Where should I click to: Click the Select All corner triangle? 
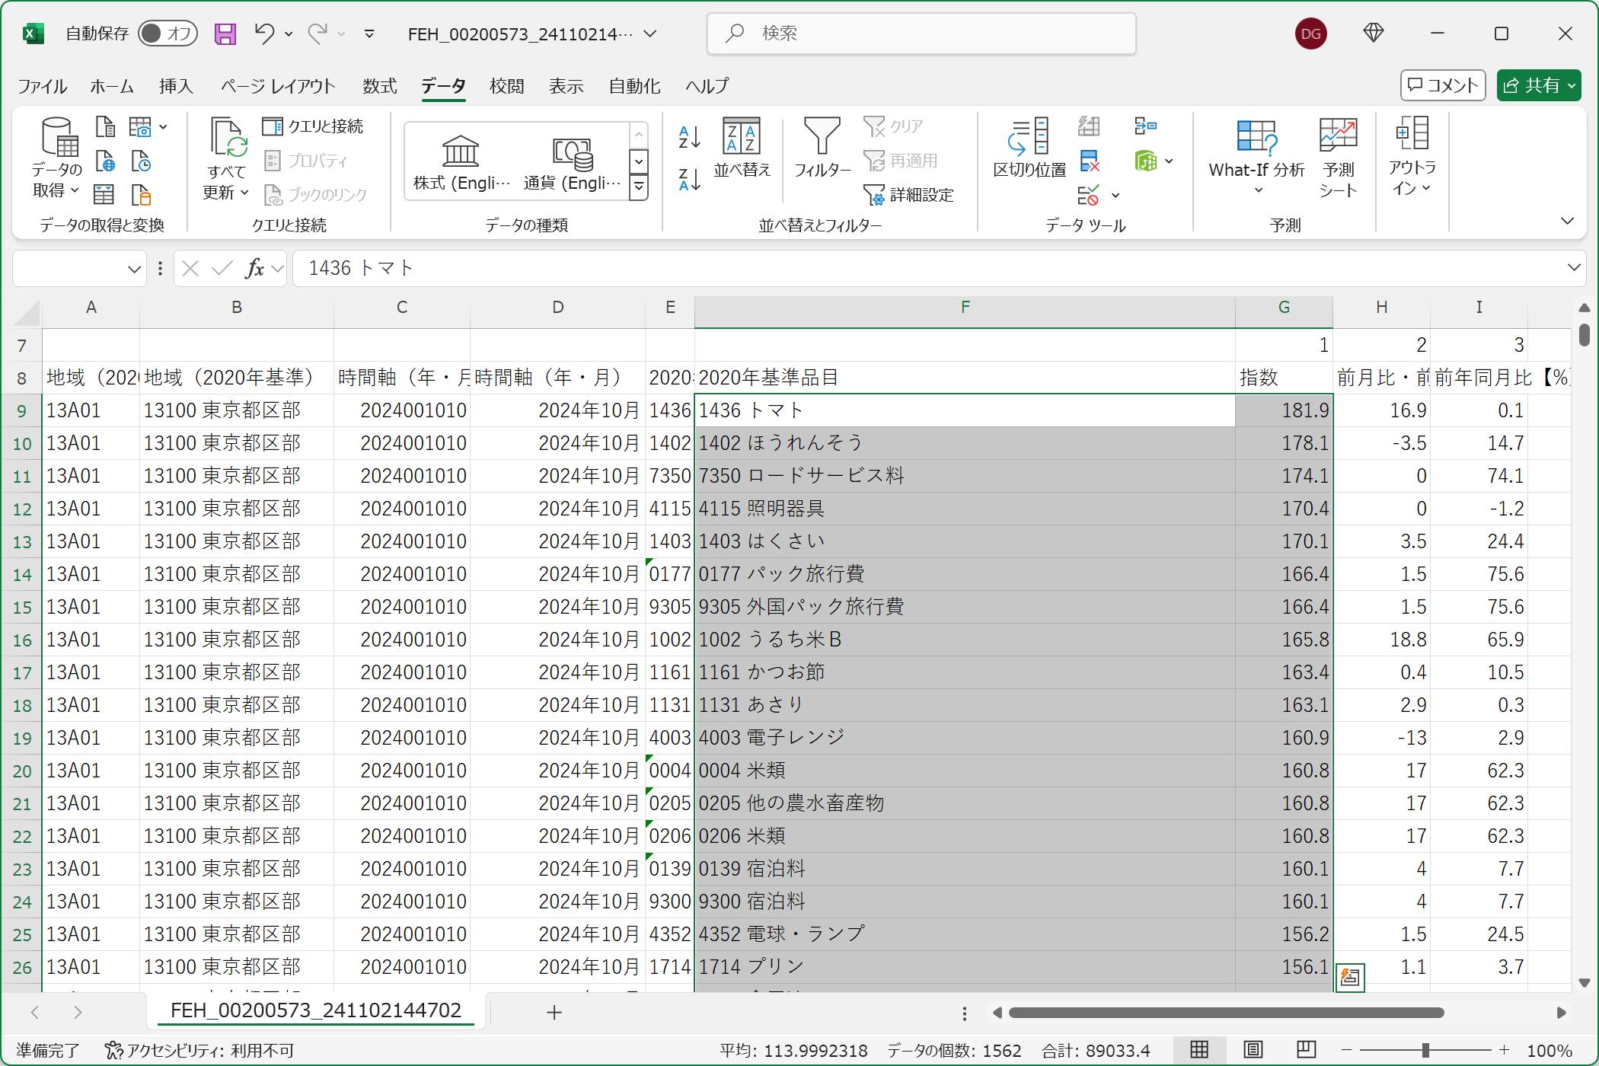[27, 312]
